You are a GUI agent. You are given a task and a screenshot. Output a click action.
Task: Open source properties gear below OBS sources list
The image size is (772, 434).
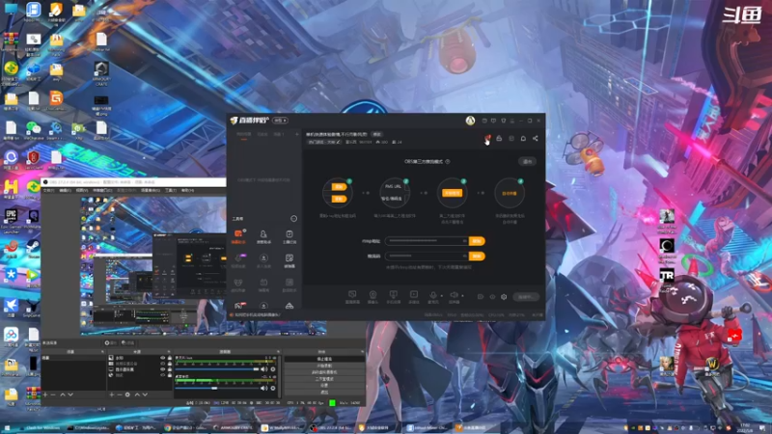[127, 394]
